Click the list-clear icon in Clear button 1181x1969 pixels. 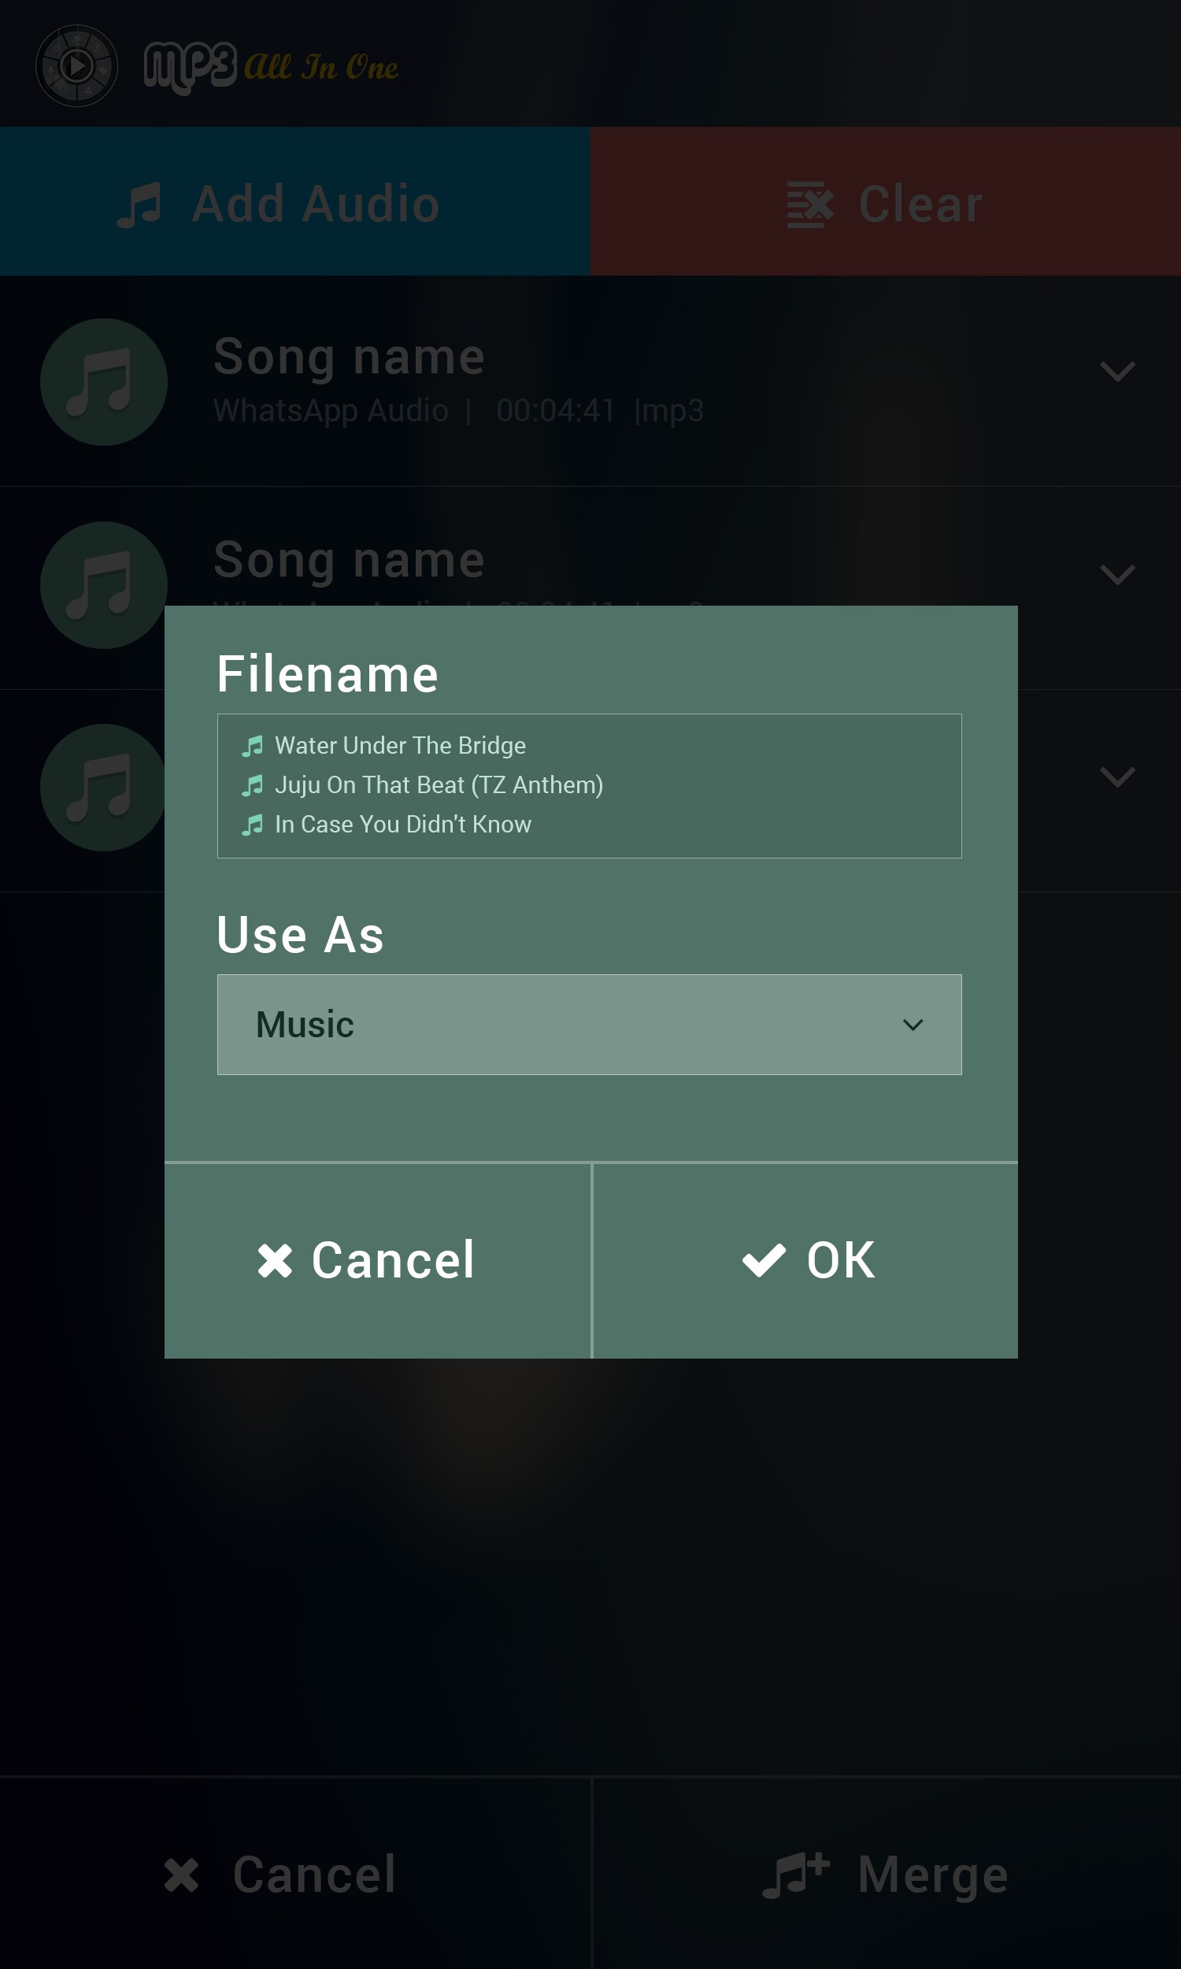[x=810, y=205]
